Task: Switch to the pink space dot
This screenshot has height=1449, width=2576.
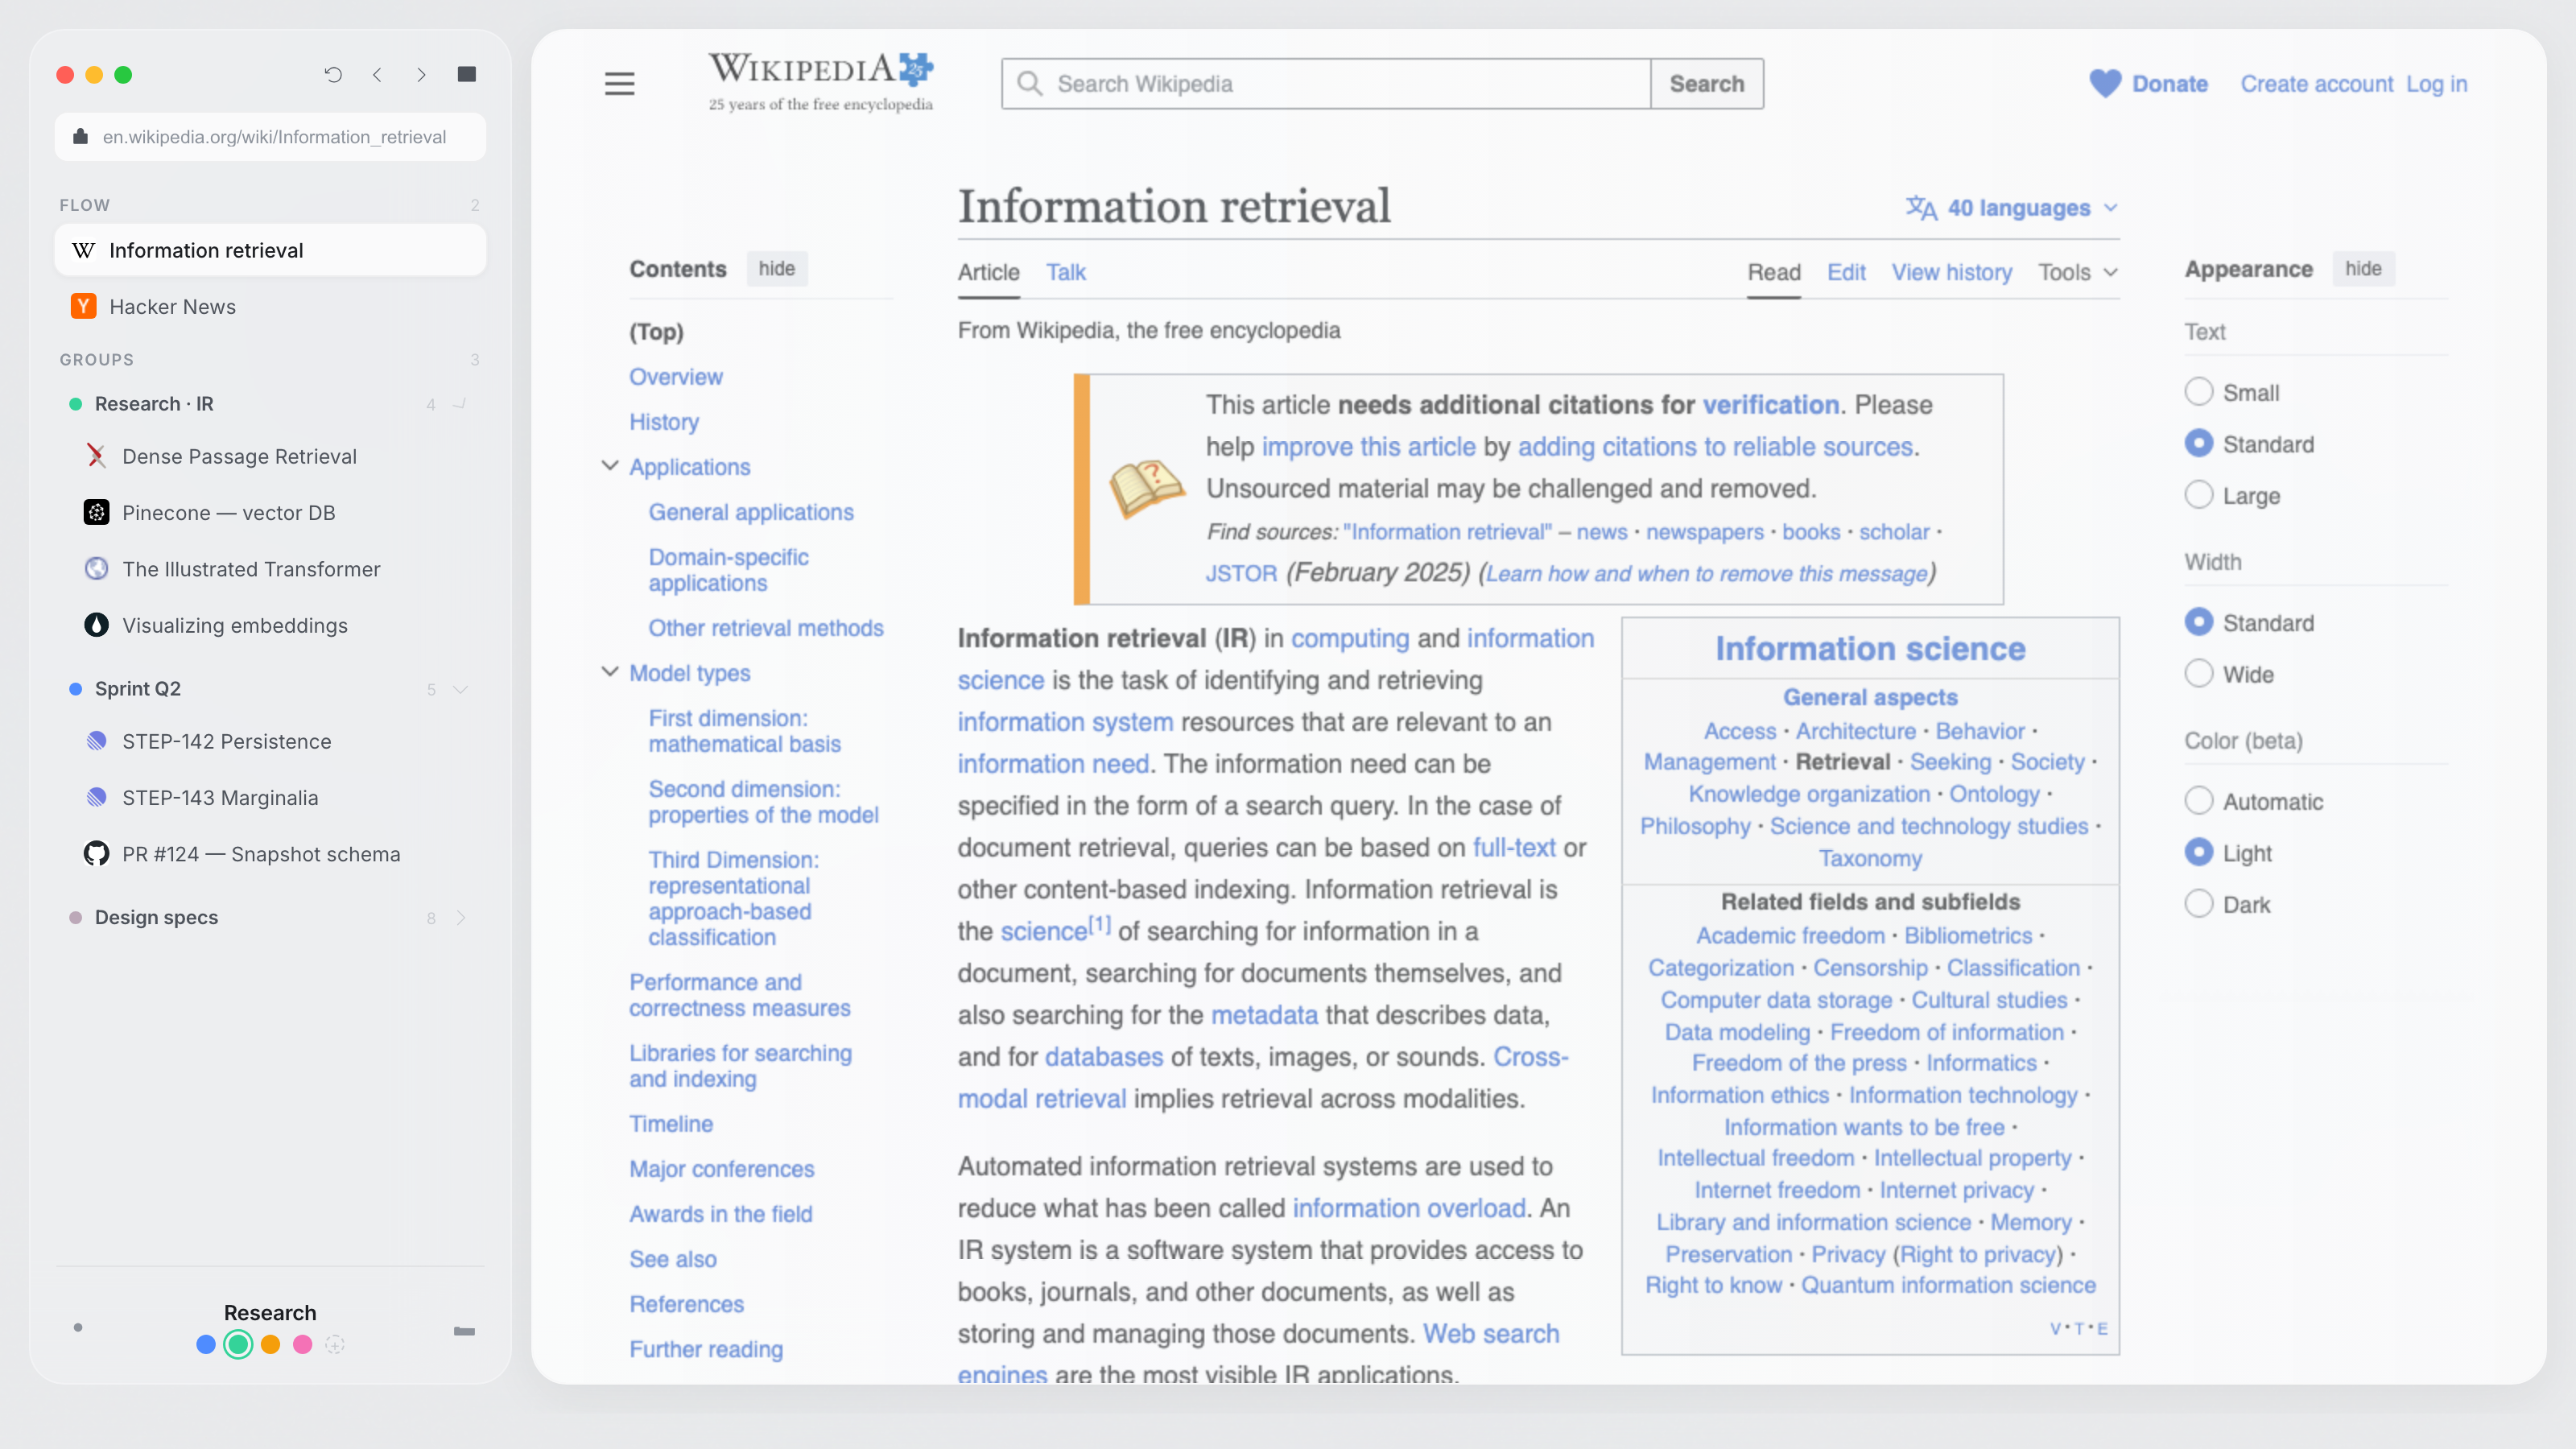Action: click(x=302, y=1345)
